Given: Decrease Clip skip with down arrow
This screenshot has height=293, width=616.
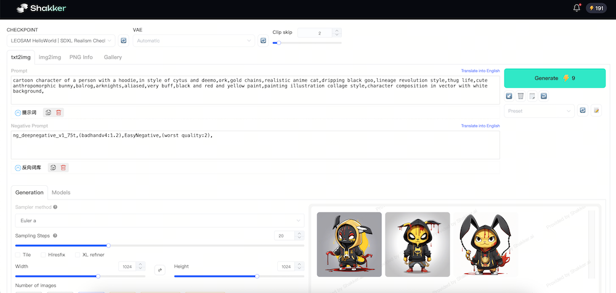Looking at the screenshot, I should coord(337,35).
